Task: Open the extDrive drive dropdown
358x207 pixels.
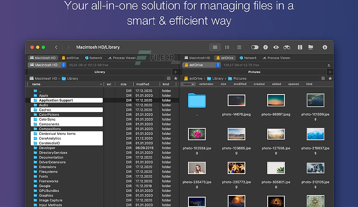Action: 202,65
